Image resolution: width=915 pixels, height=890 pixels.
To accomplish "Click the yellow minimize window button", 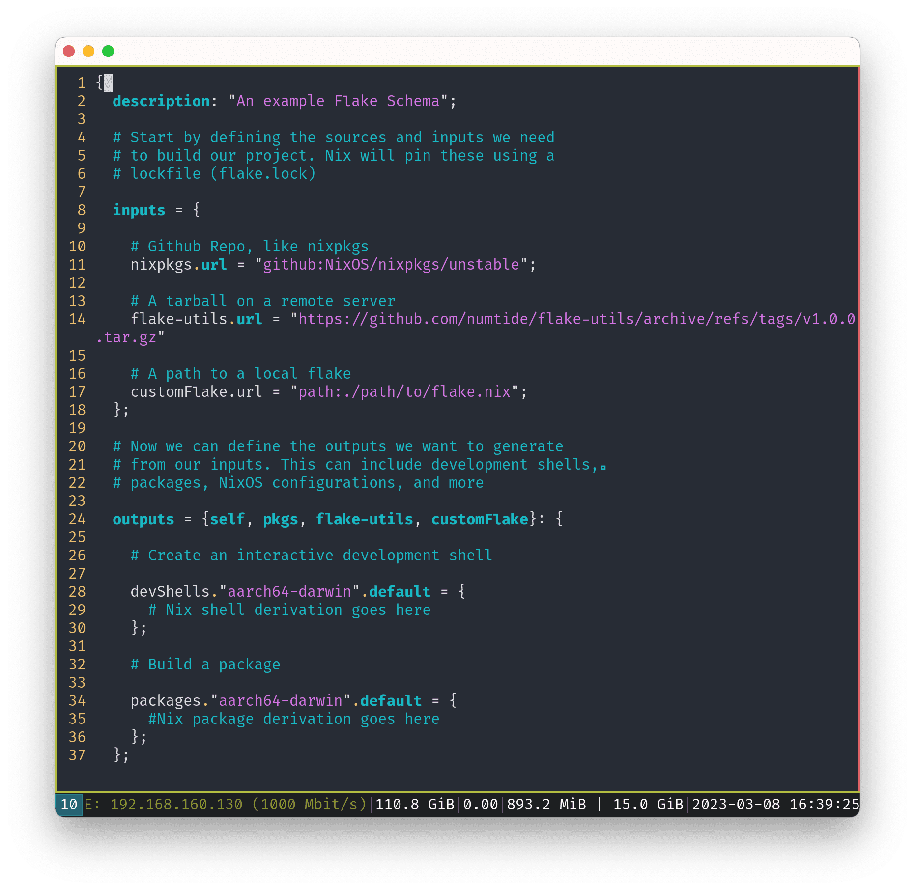I will 88,51.
